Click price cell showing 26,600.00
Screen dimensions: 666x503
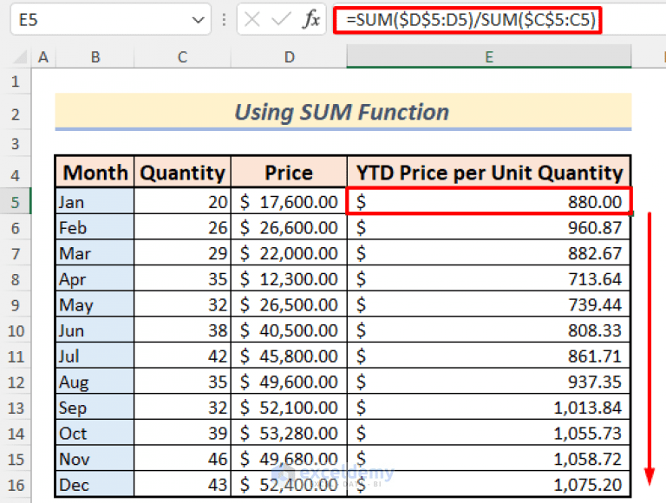point(289,228)
